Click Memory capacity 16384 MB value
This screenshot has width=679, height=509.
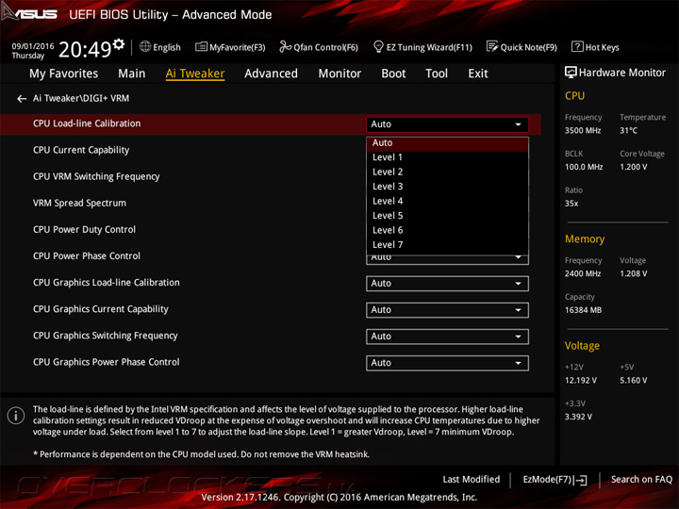coord(583,310)
